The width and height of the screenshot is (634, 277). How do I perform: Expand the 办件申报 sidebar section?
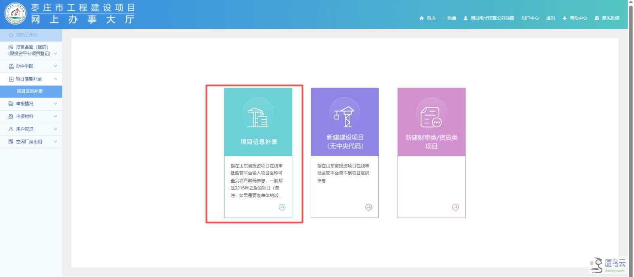tap(31, 66)
